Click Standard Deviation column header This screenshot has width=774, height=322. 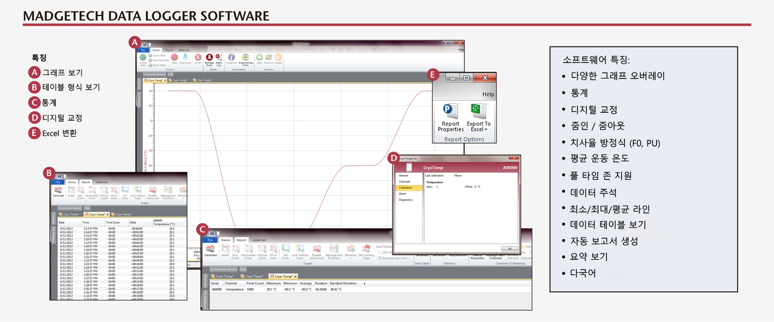pos(343,283)
